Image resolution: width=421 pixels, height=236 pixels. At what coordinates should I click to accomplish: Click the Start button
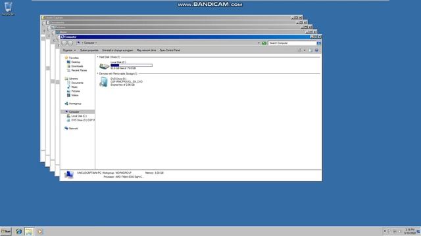point(6,231)
